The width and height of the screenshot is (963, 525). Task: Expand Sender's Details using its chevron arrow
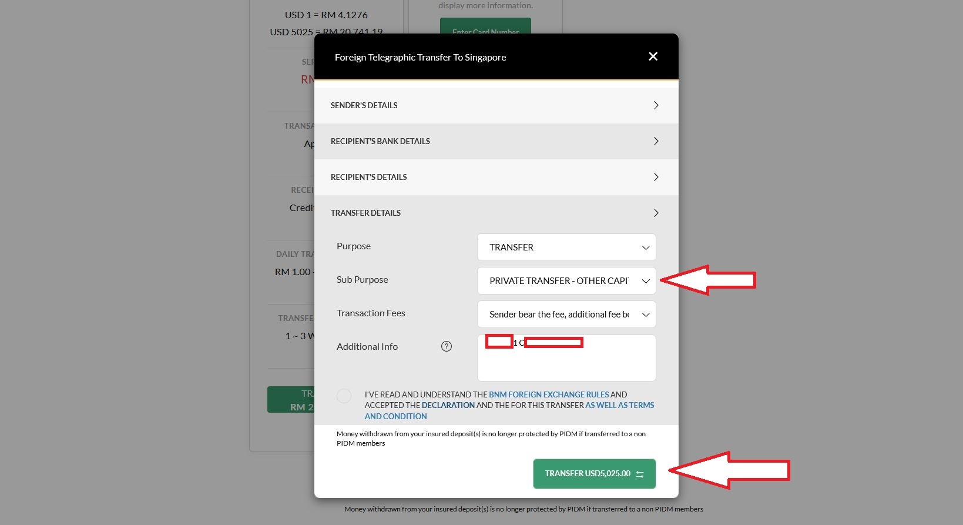656,105
